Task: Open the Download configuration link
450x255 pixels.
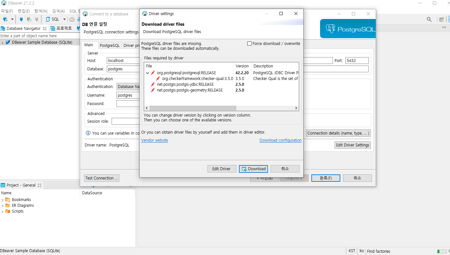Action: pos(280,140)
